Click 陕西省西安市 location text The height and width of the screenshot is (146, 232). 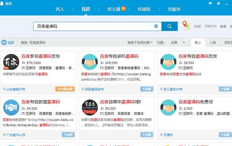pyautogui.click(x=94, y=89)
